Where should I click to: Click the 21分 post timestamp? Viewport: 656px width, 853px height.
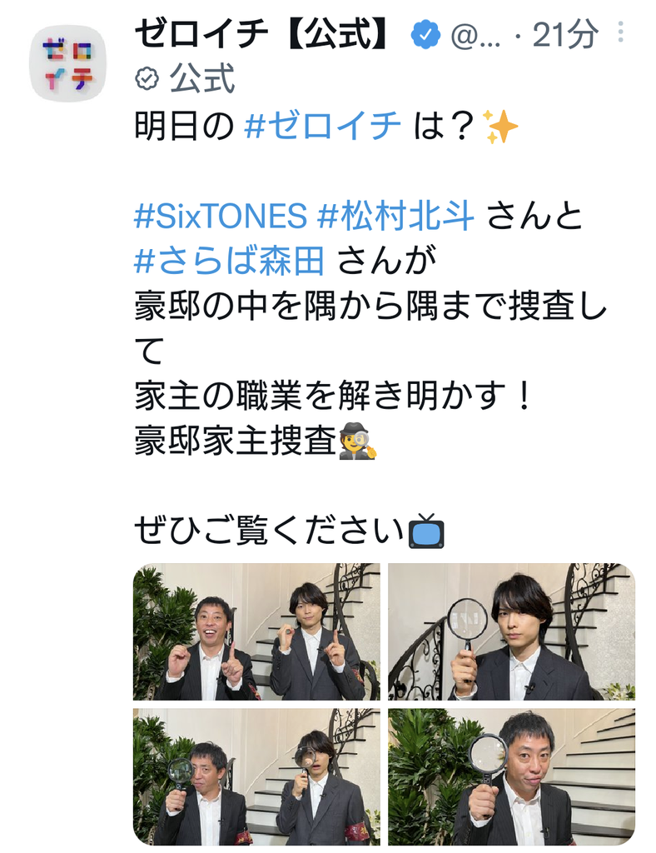565,35
